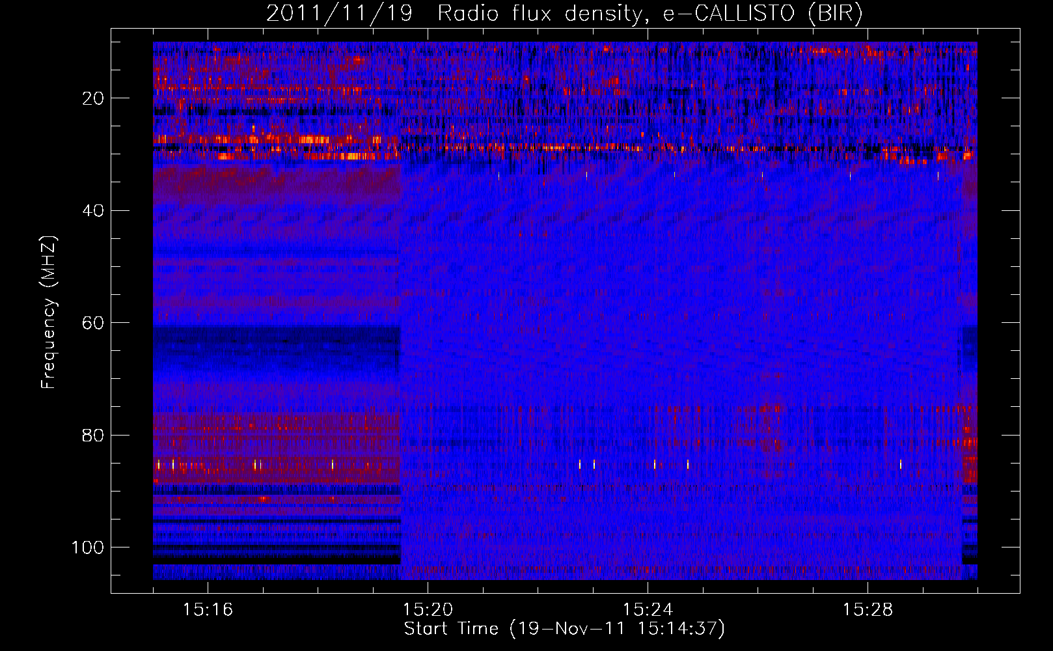Image resolution: width=1053 pixels, height=651 pixels.
Task: Click the 15:28 time tick label
Action: tap(868, 610)
